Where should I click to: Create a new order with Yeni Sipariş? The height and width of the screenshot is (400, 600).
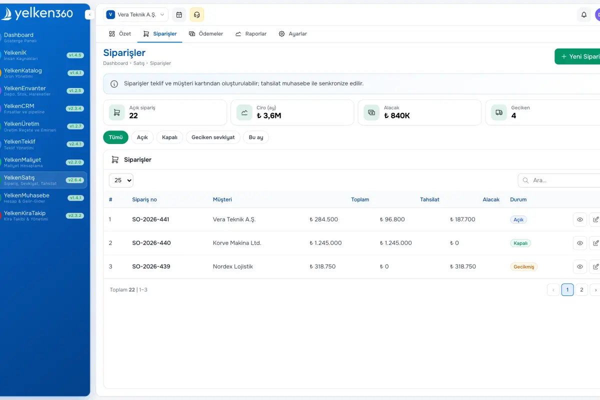point(577,56)
